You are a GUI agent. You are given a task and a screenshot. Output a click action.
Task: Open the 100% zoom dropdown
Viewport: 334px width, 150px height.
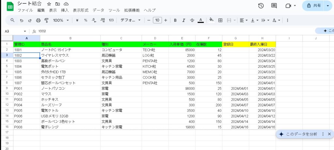[x=61, y=20]
